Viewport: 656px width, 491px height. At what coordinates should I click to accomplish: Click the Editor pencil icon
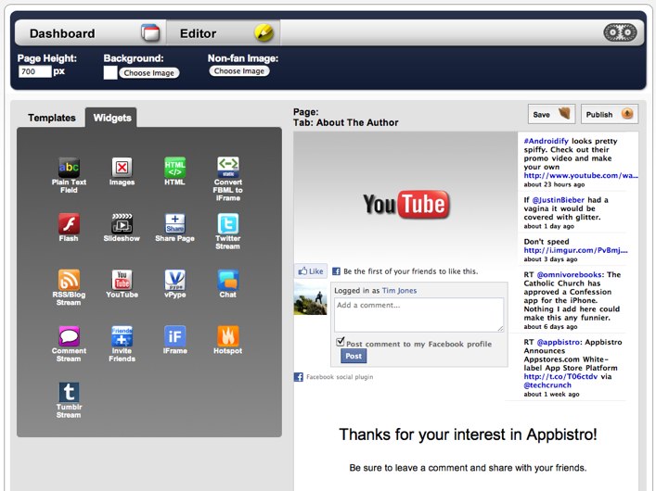pyautogui.click(x=264, y=32)
